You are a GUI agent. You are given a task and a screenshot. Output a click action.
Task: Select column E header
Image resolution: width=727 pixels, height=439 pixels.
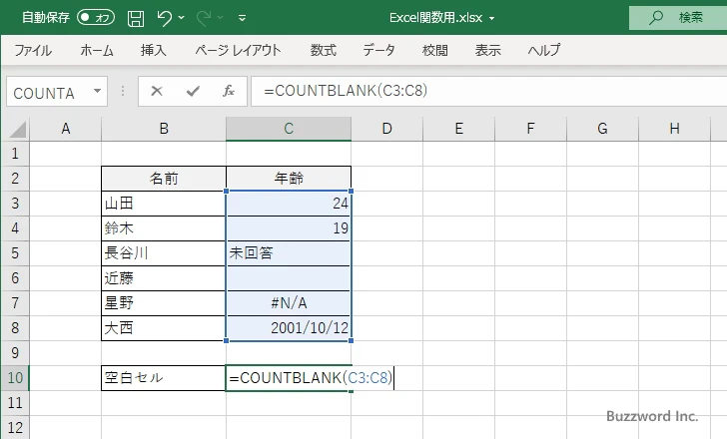[458, 129]
